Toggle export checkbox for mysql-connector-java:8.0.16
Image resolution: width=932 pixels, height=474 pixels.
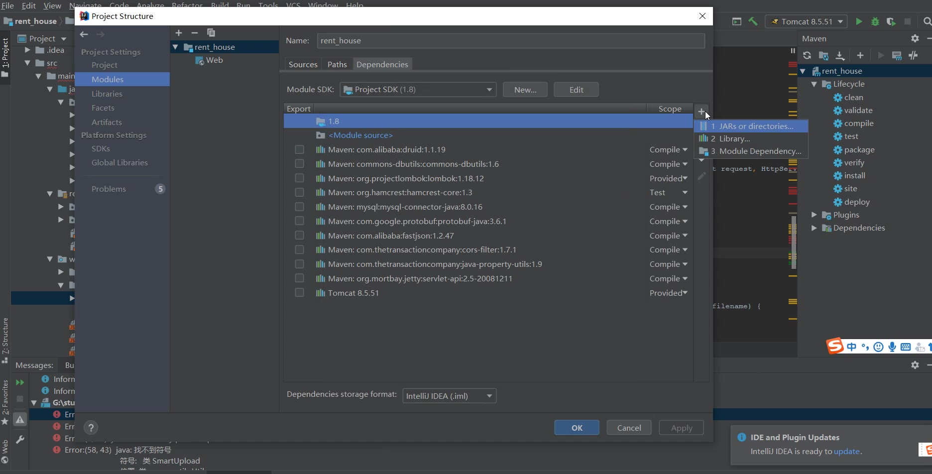tap(299, 207)
